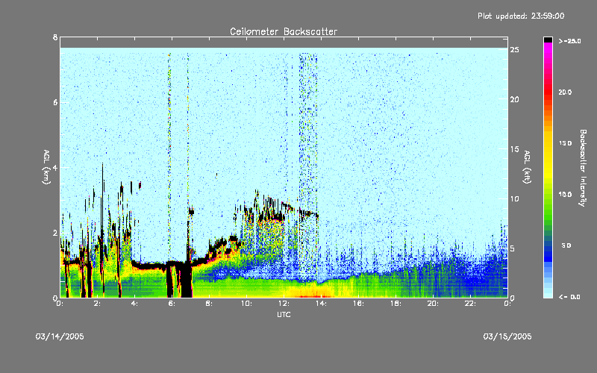Click the start date 03/14/2005

pos(60,336)
